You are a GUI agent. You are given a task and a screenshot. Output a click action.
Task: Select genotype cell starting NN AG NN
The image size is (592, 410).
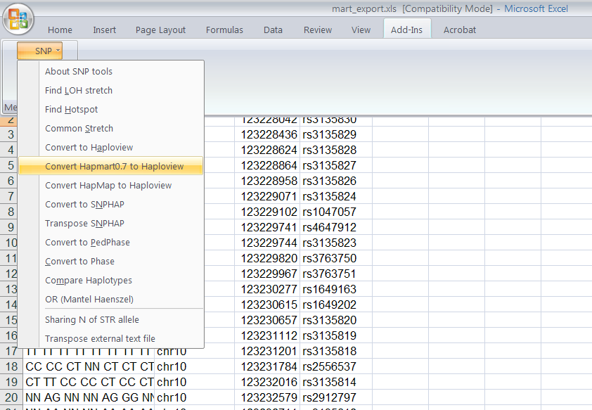89,397
